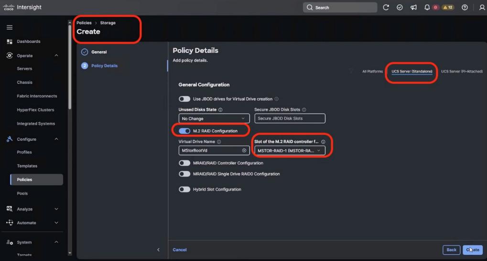Click the Policies breadcrumb link

coord(84,23)
